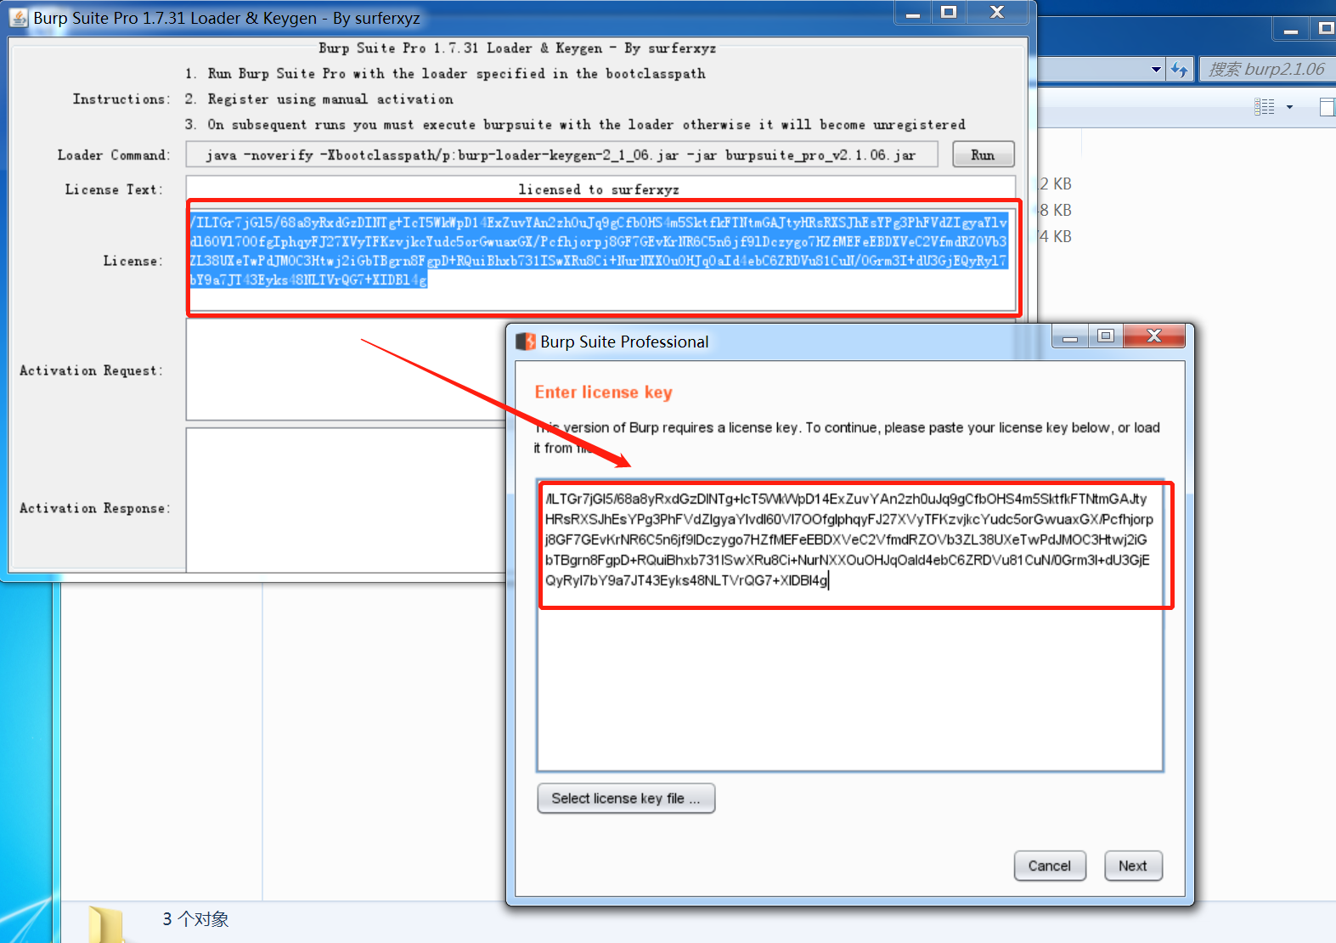This screenshot has width=1336, height=943.
Task: Minimize the Loader & Keygen window
Action: (x=913, y=13)
